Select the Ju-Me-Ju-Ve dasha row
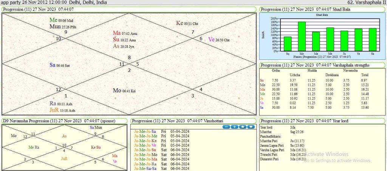 (147, 145)
